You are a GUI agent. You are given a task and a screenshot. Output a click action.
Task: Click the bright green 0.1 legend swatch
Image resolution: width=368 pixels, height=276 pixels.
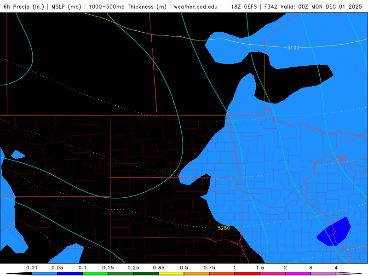pos(95,274)
